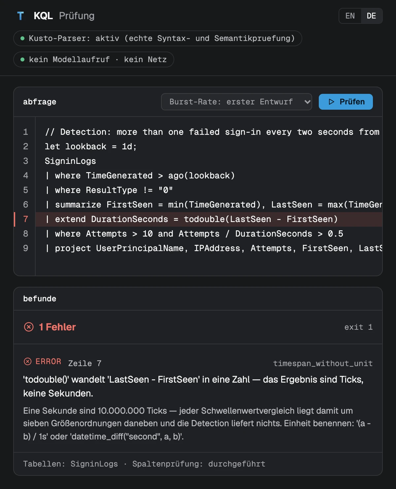The width and height of the screenshot is (396, 489).
Task: Click the kein Modellaufruf · kein Netz pill
Action: [93, 59]
